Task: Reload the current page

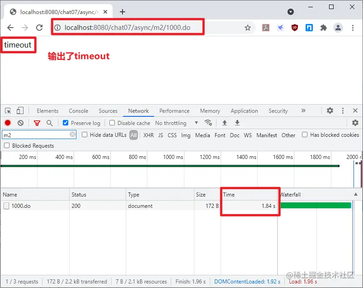Action: [x=39, y=28]
